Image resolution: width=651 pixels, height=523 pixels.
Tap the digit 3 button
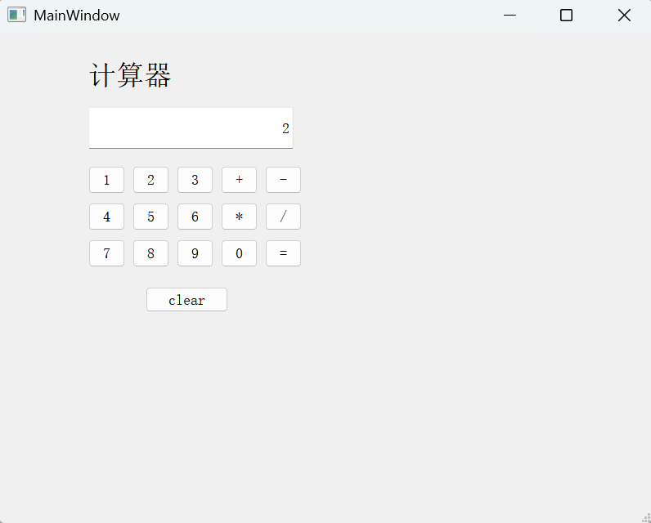pos(195,180)
